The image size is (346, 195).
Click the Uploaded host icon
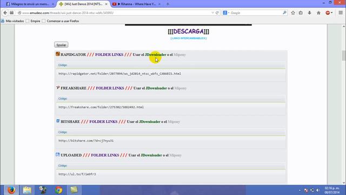click(58, 154)
